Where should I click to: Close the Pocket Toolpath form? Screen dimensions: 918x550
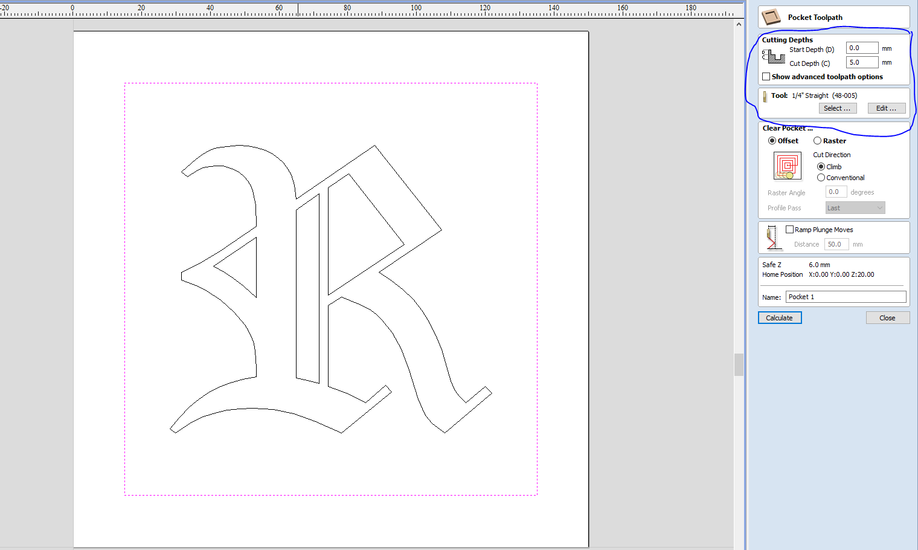coord(888,317)
